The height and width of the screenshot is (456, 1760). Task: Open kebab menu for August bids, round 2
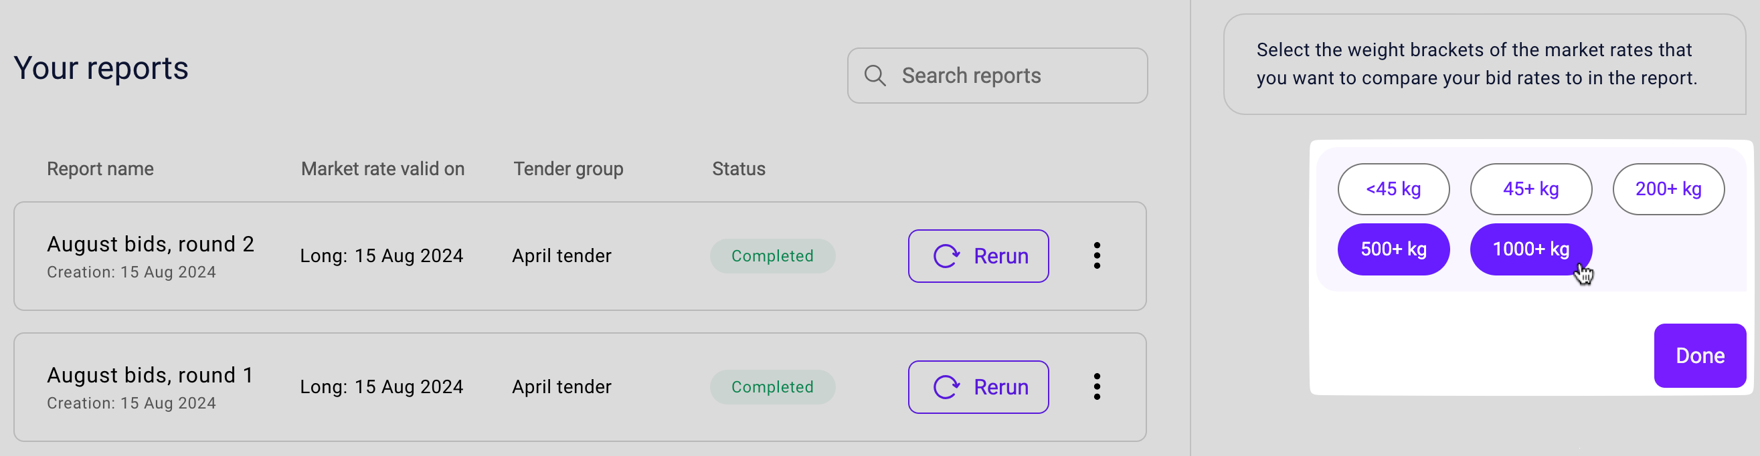click(x=1097, y=255)
